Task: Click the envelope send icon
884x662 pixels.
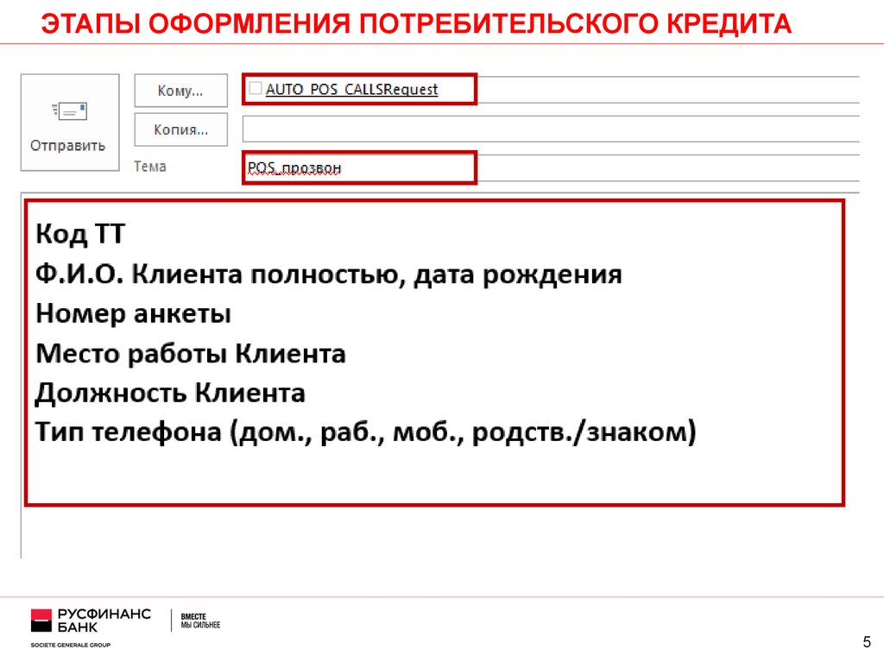Action: [x=69, y=110]
